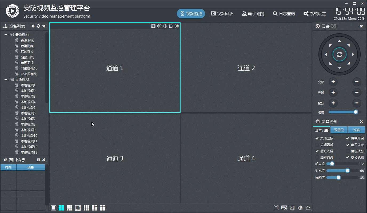Screen dimensions: 367x213
Task: Take a snapshot of 通道 1 video
Action: tap(159, 26)
